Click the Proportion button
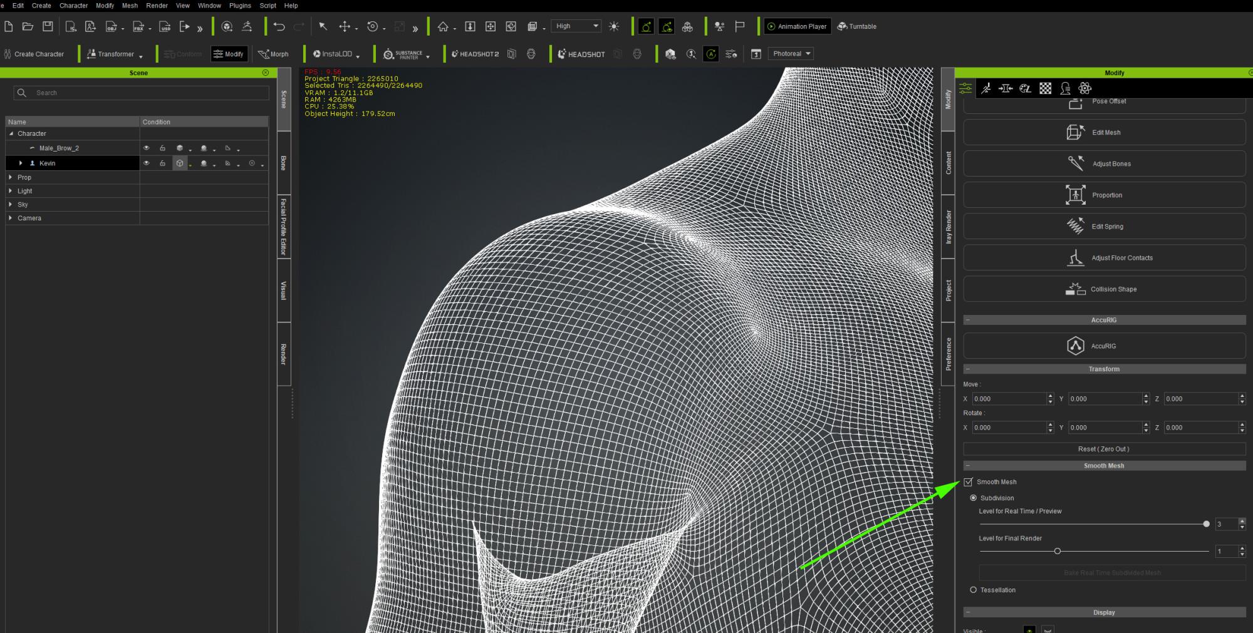1253x633 pixels. 1104,195
